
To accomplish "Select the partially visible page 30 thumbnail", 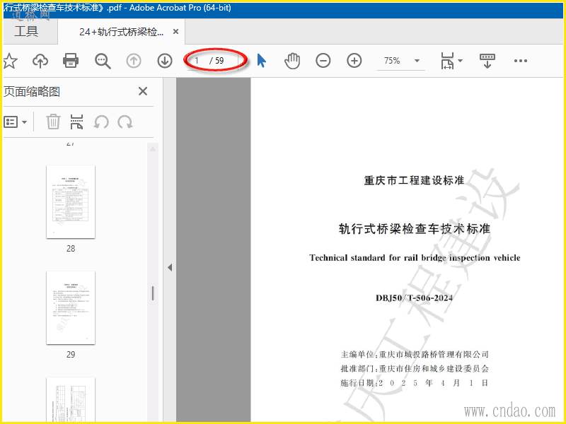I will click(x=71, y=399).
